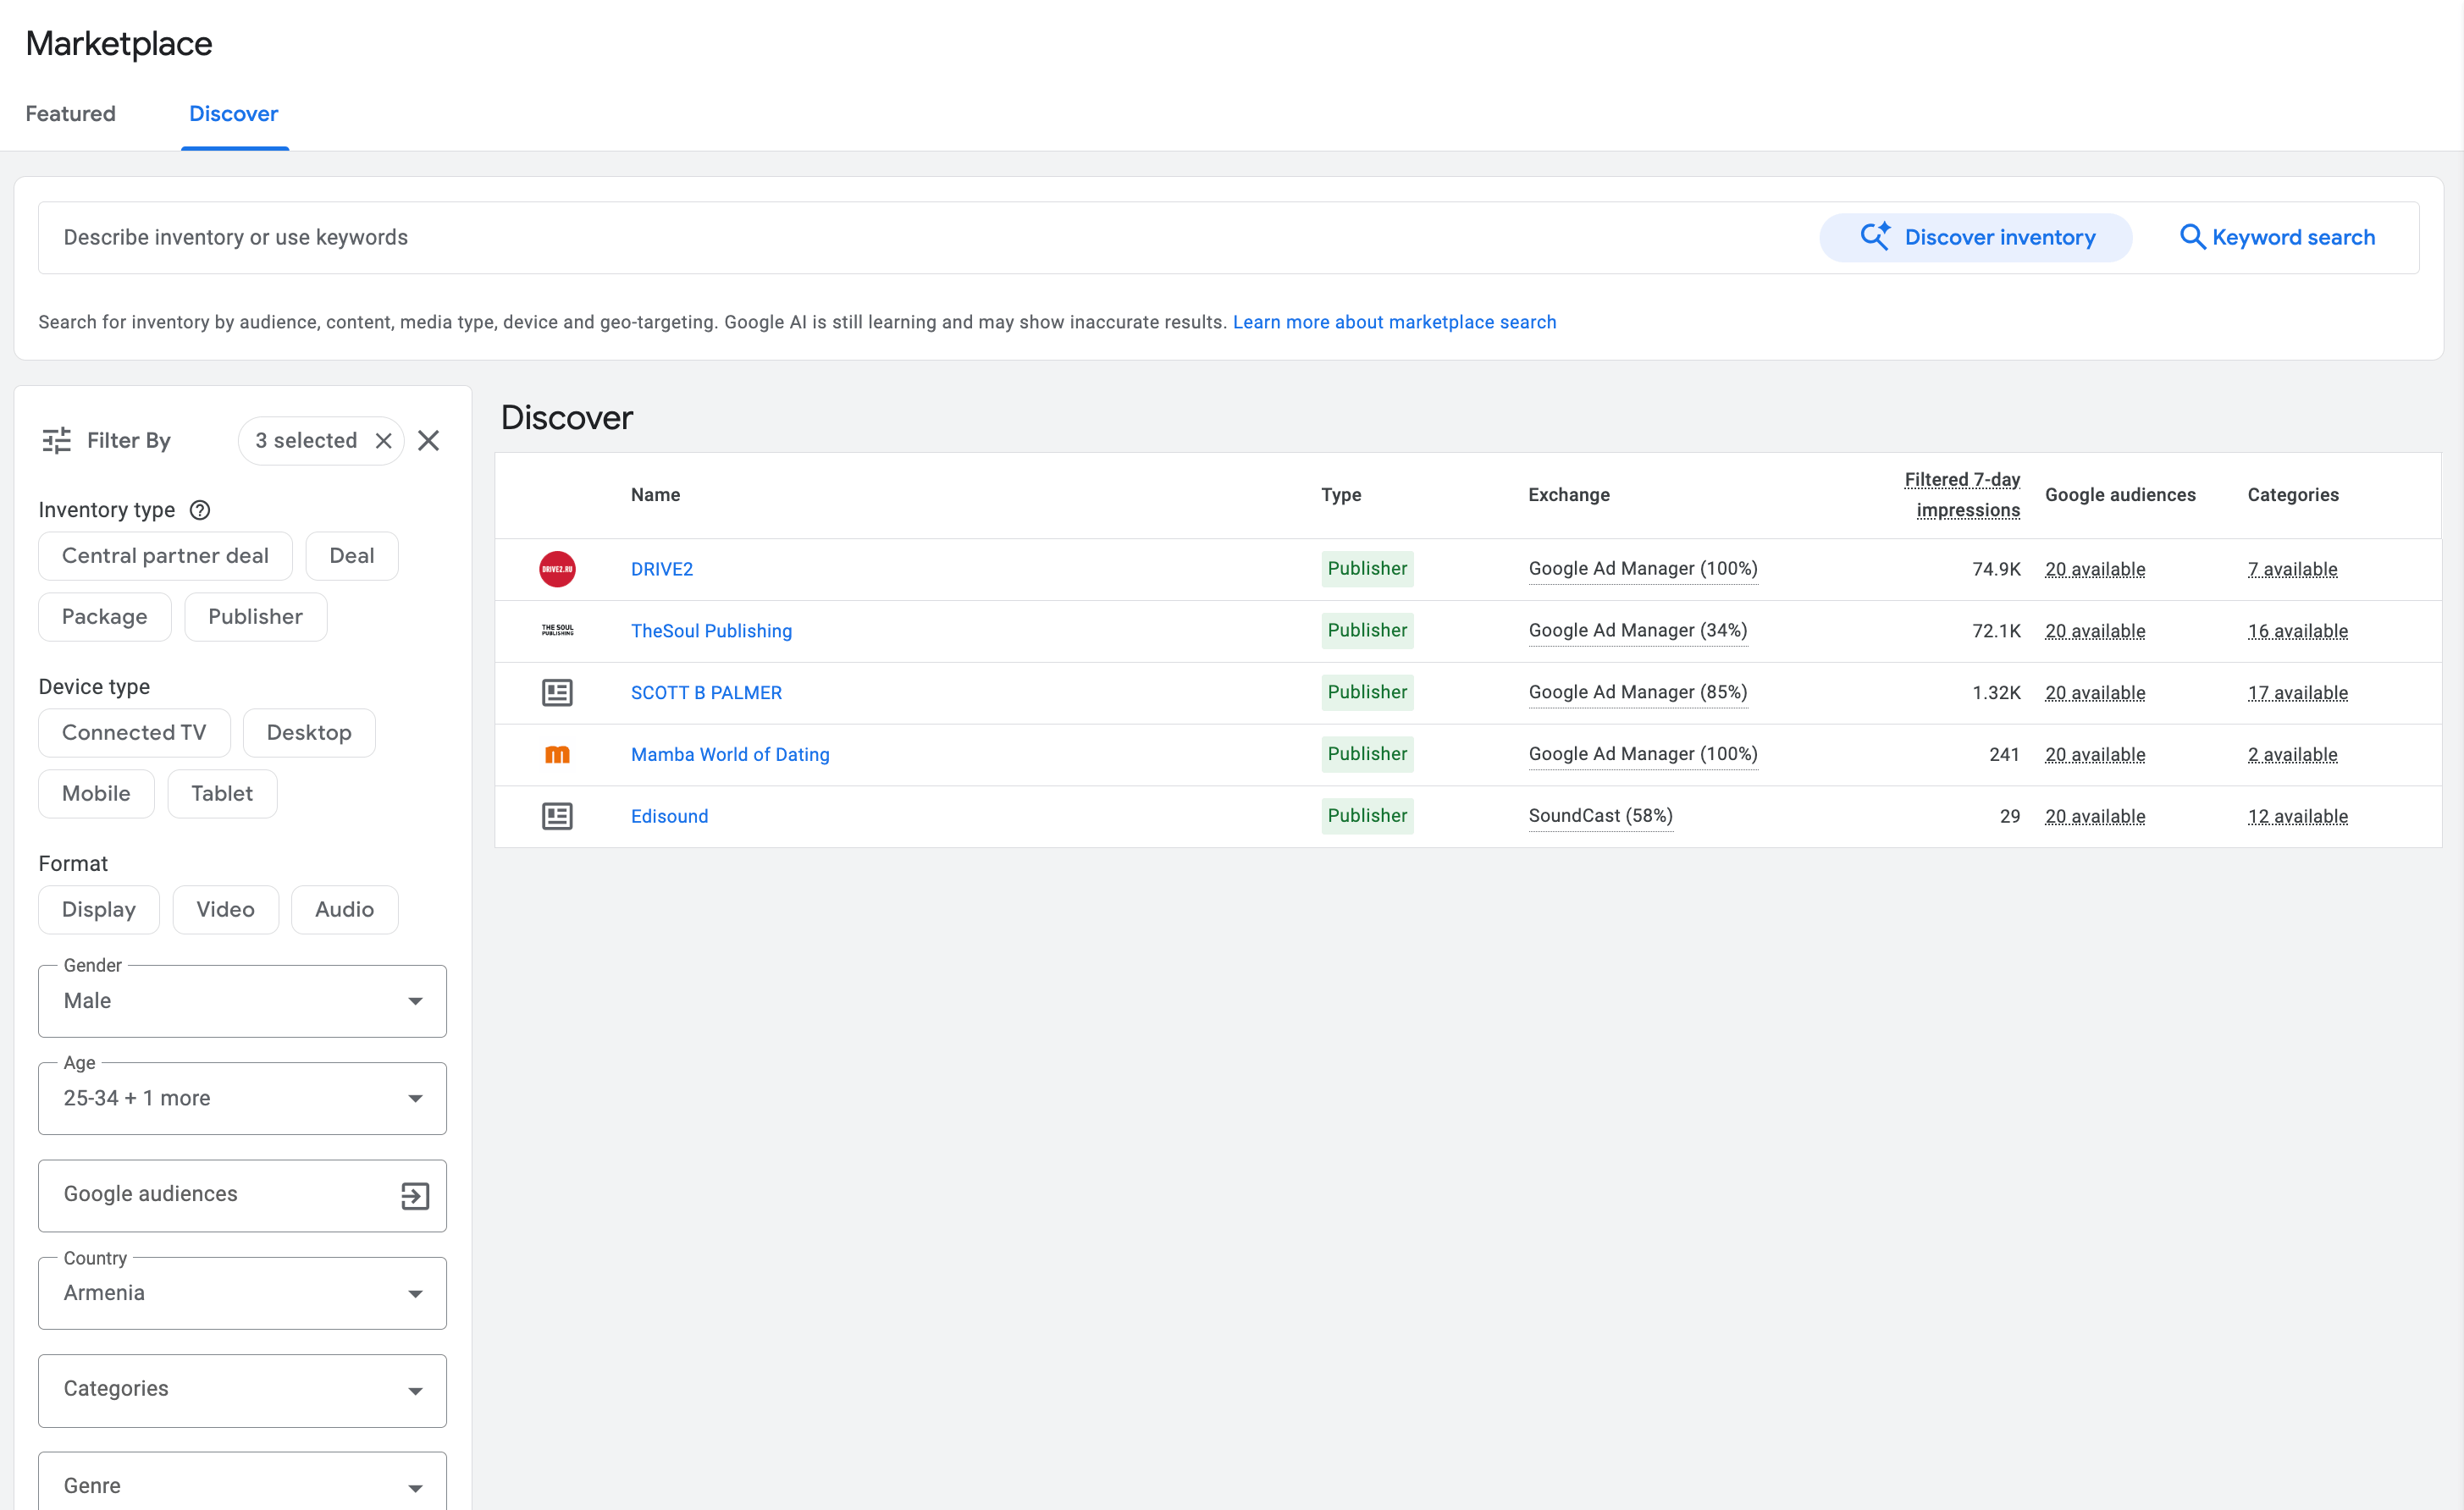The width and height of the screenshot is (2464, 1510).
Task: Toggle Audio format chip
Action: click(345, 909)
